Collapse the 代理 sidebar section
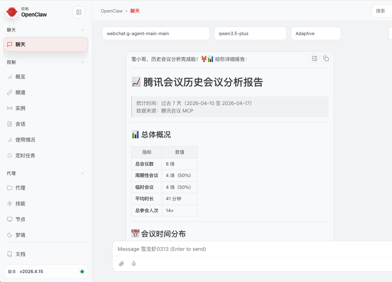The height and width of the screenshot is (282, 392). (82, 173)
